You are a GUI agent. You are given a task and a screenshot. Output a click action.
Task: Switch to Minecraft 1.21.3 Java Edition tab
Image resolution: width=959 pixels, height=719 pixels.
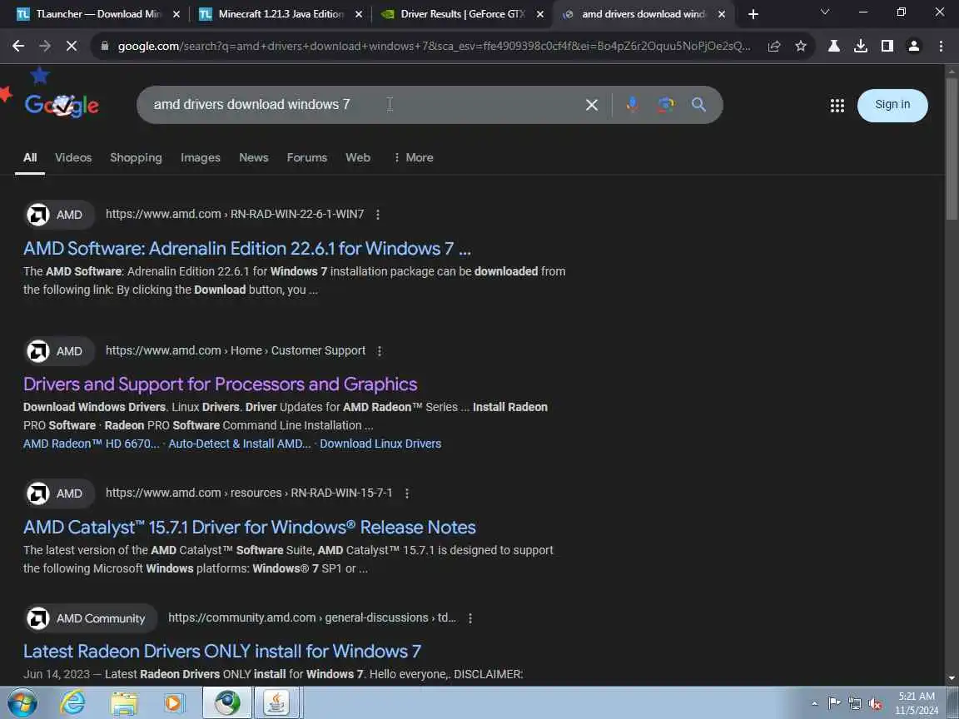(281, 14)
